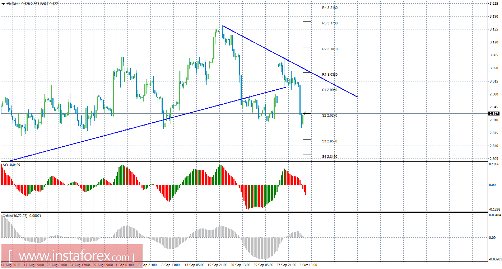The image size is (502, 269).
Task: Click OsMA scale value 0.03404
Action: [x=495, y=215]
